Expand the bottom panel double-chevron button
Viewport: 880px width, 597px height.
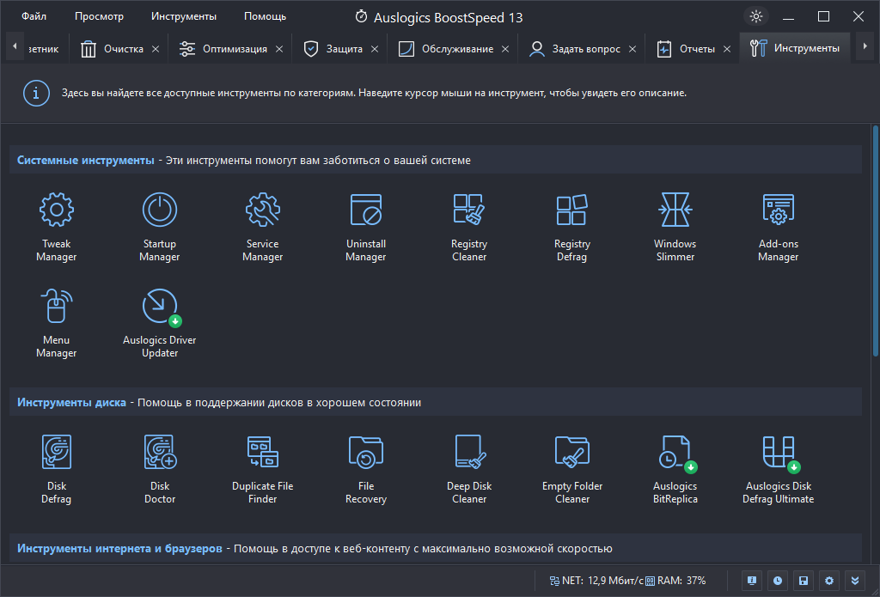point(855,581)
